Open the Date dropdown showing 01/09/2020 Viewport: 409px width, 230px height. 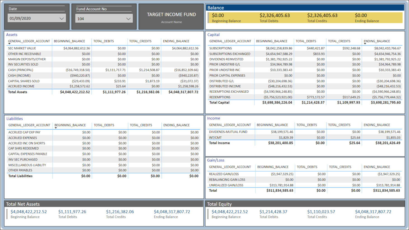[37, 18]
